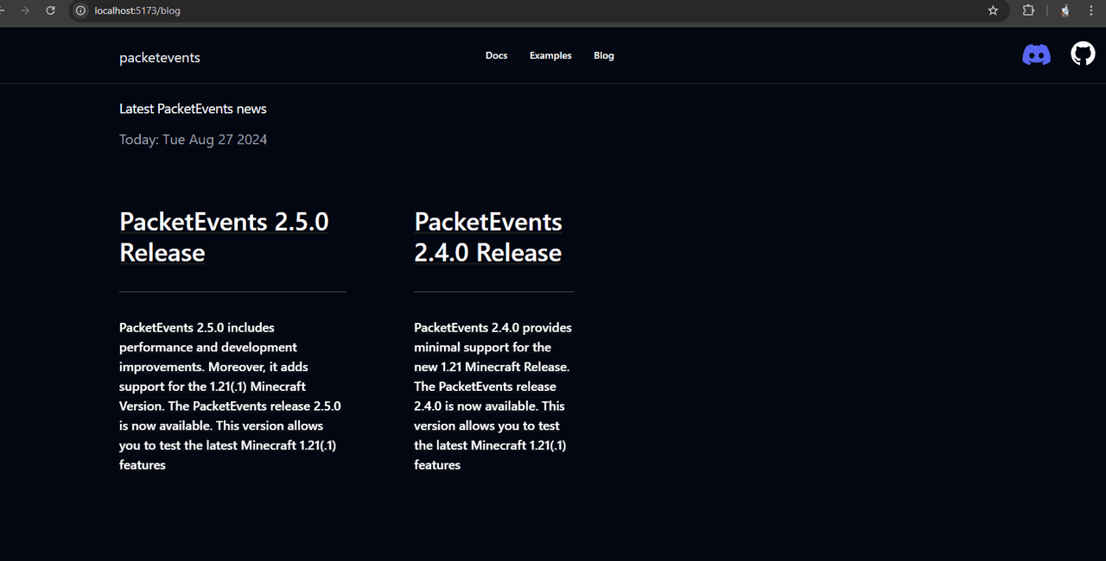Click the 2.4.0 release description paragraph
The width and height of the screenshot is (1106, 561).
493,396
